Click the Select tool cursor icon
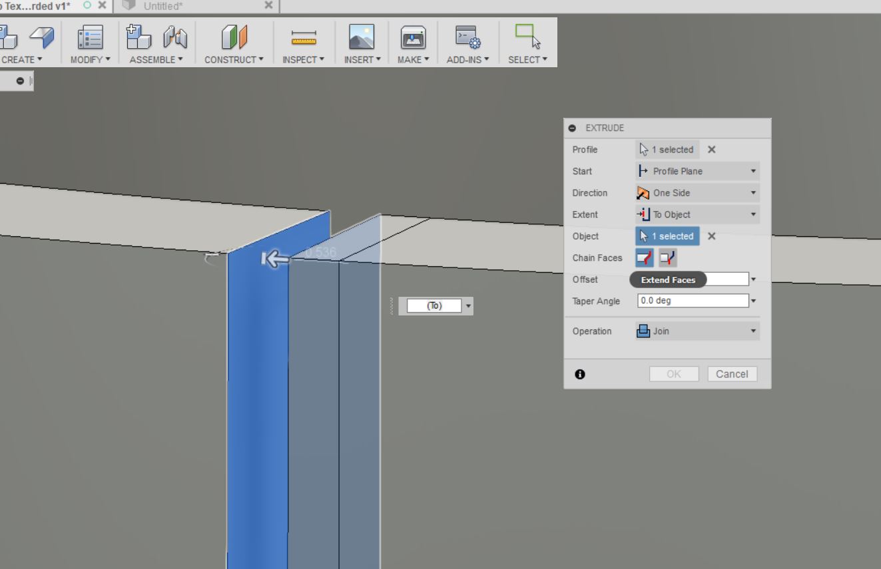Viewport: 881px width, 569px height. tap(527, 37)
